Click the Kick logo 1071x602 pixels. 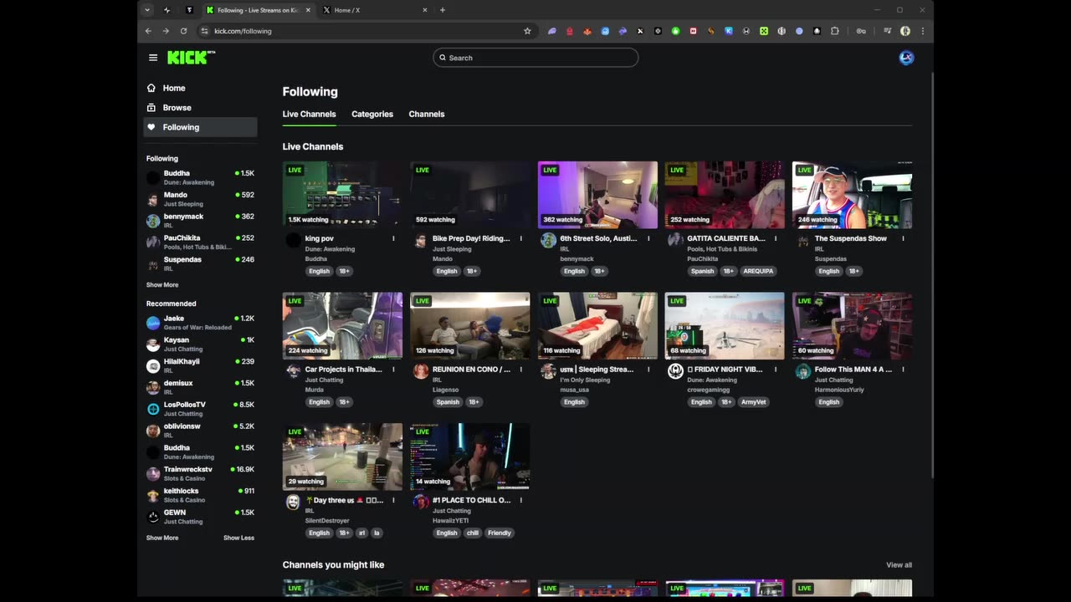[x=191, y=58]
